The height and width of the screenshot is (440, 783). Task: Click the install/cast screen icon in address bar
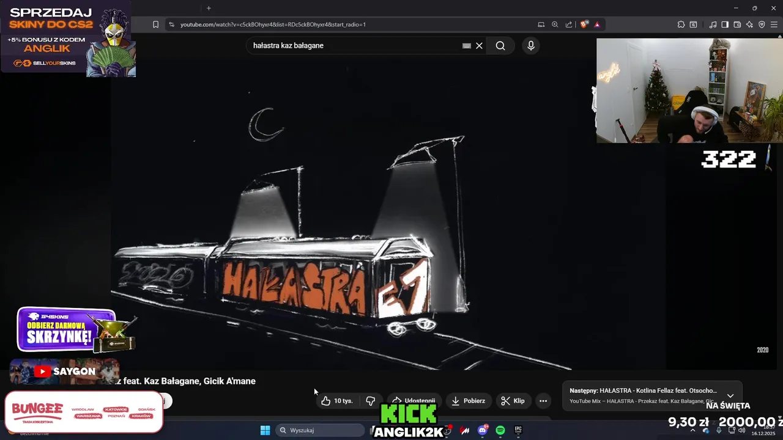[x=541, y=24]
